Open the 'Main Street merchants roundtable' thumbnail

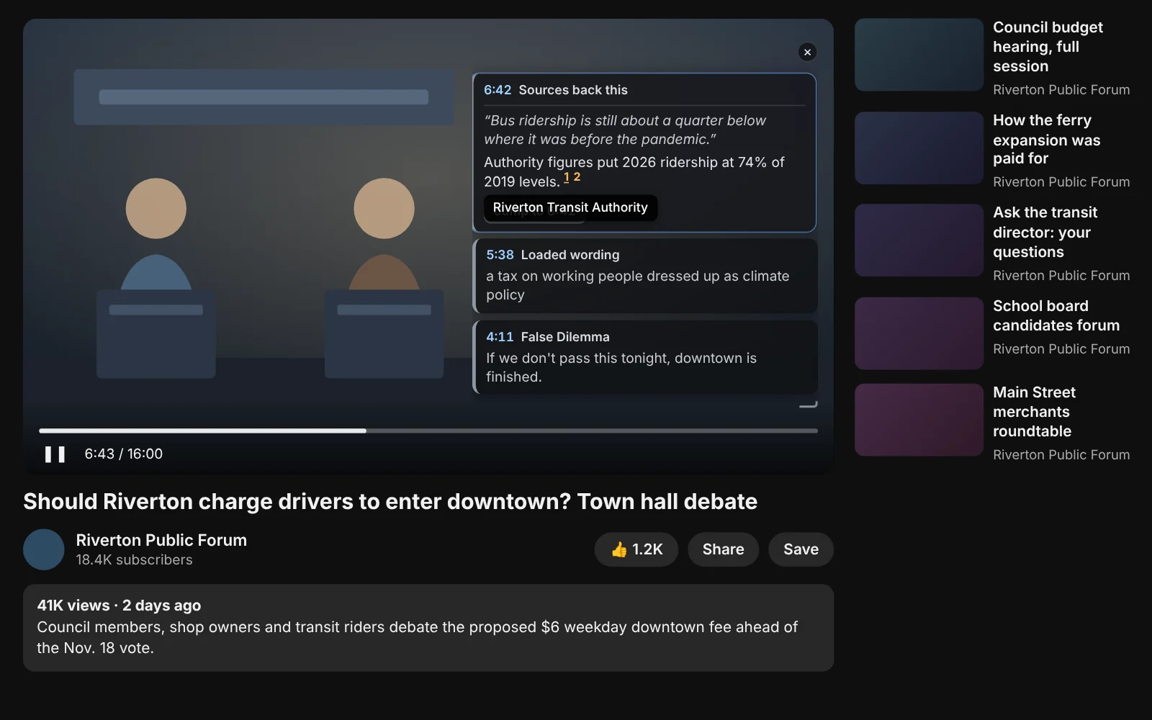pyautogui.click(x=919, y=420)
